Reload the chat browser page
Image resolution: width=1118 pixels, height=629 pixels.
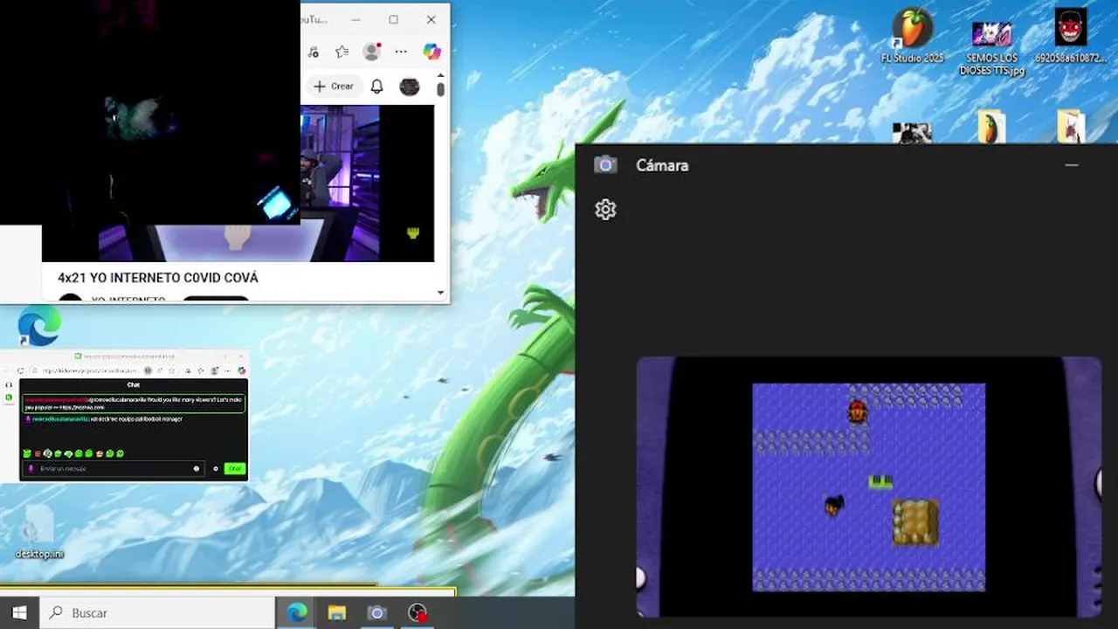[20, 370]
